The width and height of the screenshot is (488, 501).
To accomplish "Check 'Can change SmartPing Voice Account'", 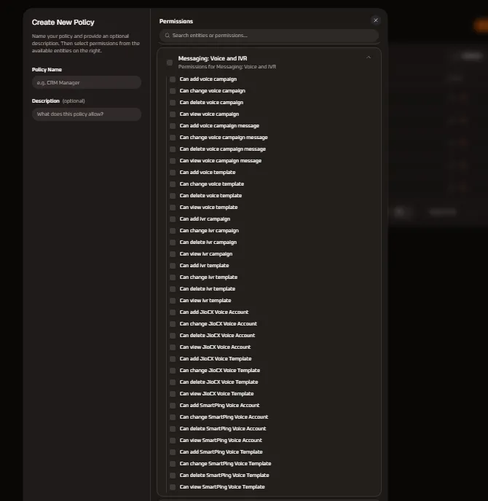I will pos(173,417).
